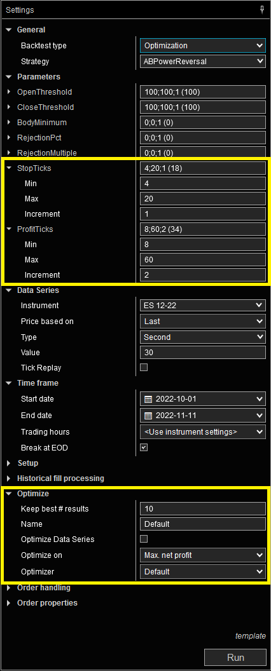Open the Instrument dropdown

click(x=203, y=305)
